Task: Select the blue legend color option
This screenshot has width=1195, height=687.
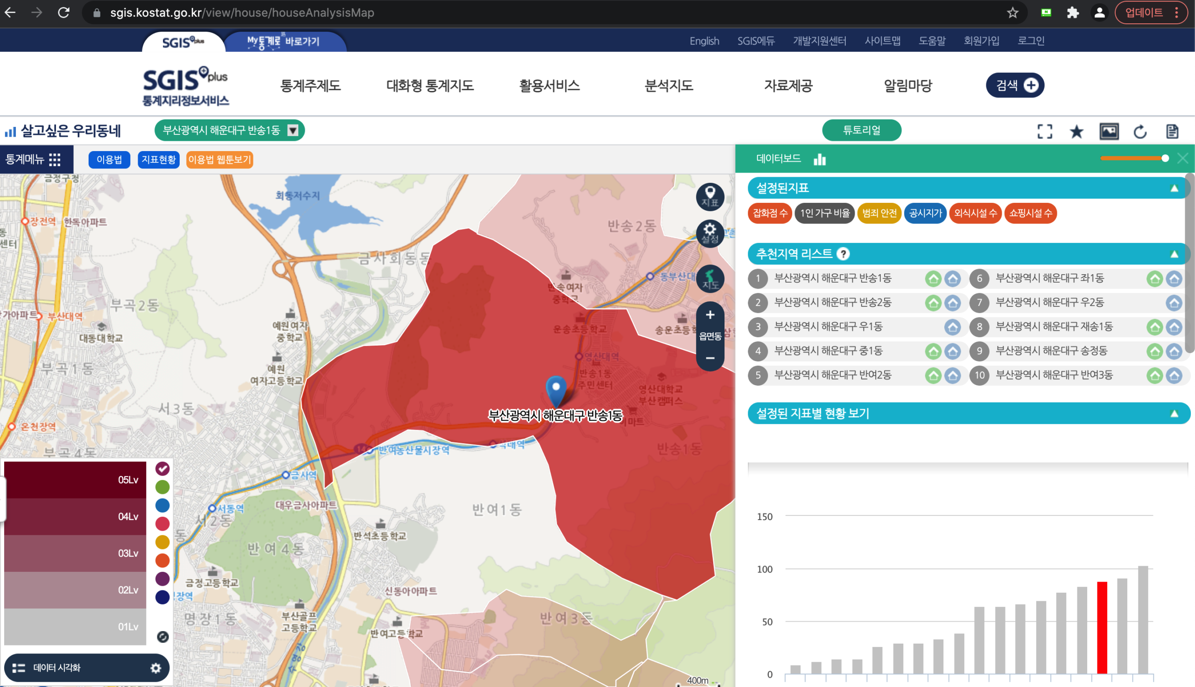Action: (x=162, y=506)
